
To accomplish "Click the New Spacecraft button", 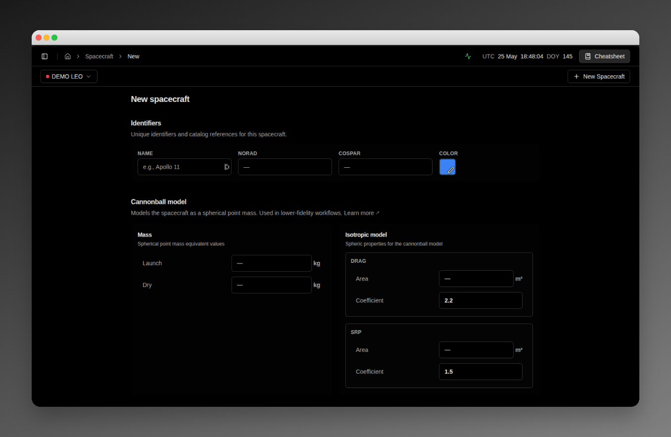I will pyautogui.click(x=599, y=76).
